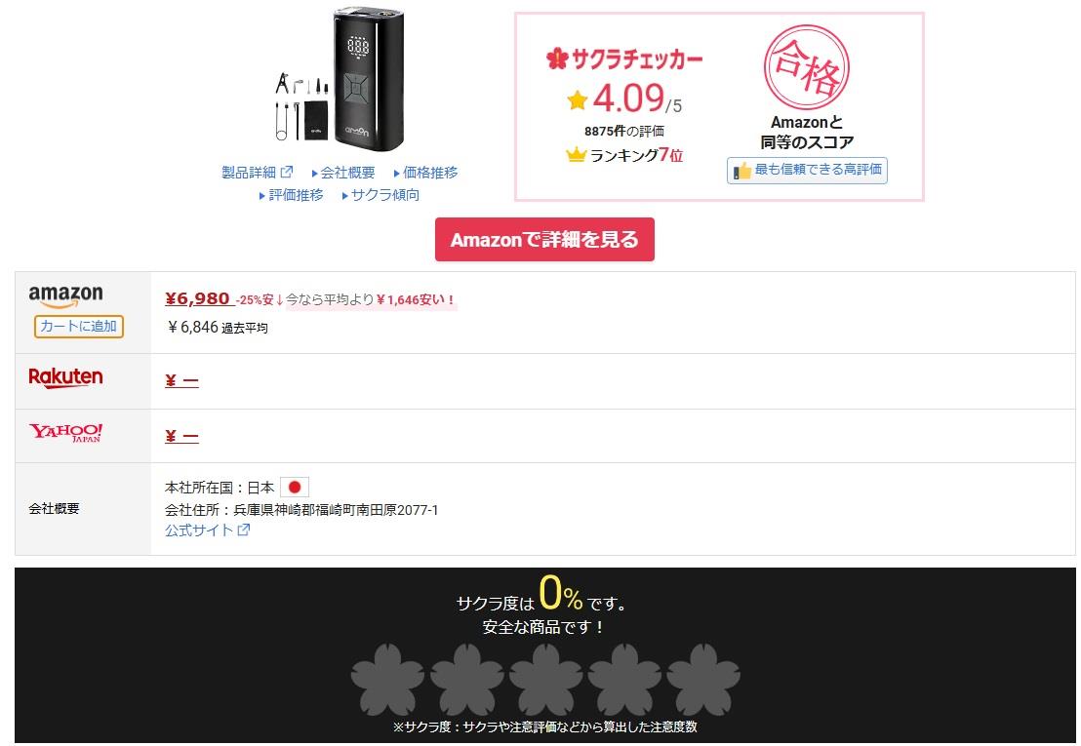Image resolution: width=1081 pixels, height=746 pixels.
Task: Jump to サクラ傾向 section link
Action: click(x=380, y=195)
